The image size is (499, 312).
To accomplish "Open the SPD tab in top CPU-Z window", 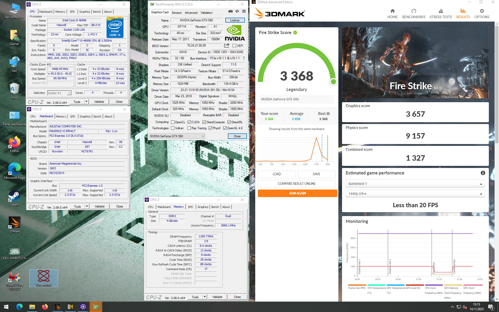I will pyautogui.click(x=72, y=12).
